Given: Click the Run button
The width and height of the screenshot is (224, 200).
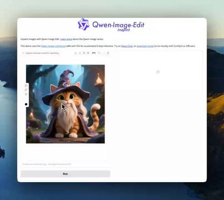Looking at the screenshot, I should point(65,174).
